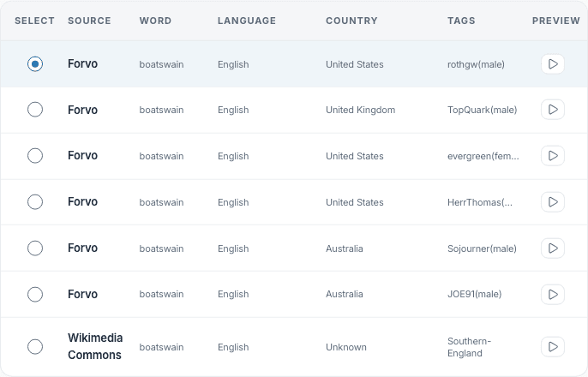Click English language in Wikimedia Commons row

point(233,347)
